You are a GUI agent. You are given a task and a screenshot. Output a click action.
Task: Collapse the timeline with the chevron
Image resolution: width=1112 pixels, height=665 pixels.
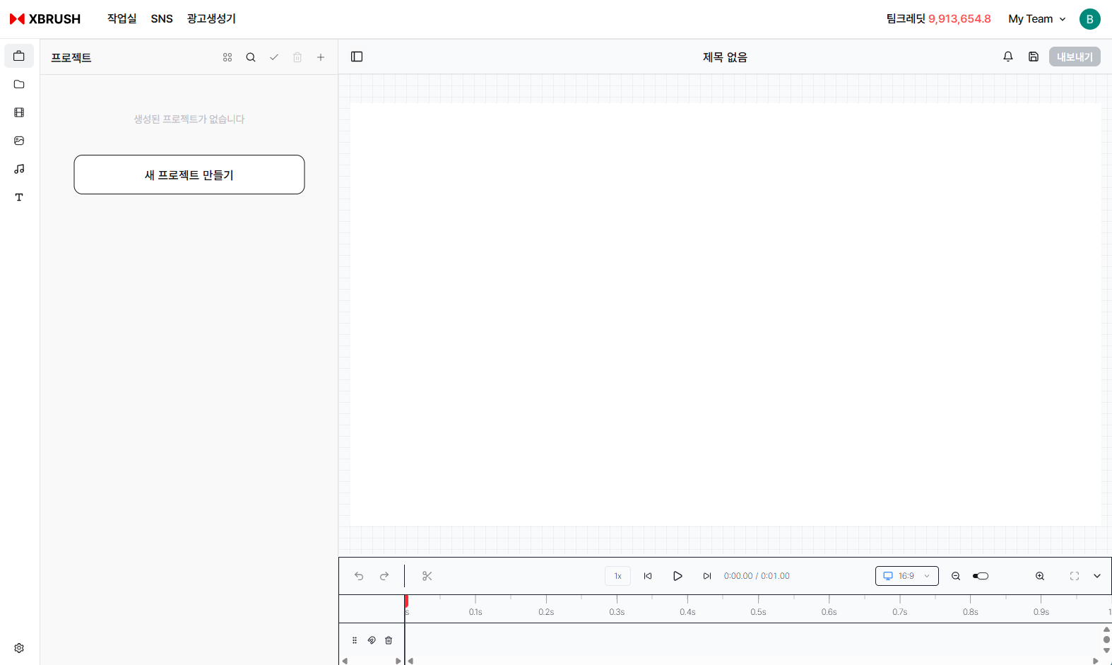1097,576
